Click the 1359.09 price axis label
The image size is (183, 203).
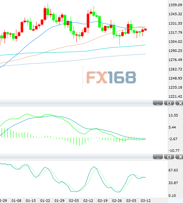(x=175, y=5)
